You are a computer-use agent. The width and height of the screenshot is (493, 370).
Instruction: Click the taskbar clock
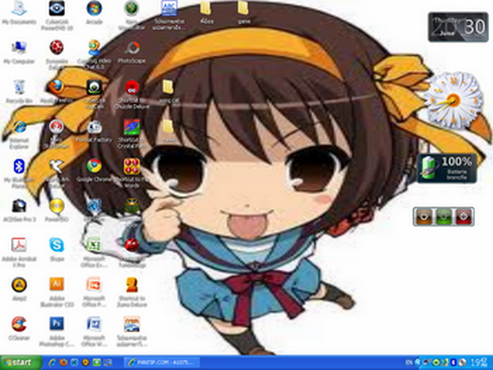(x=480, y=363)
